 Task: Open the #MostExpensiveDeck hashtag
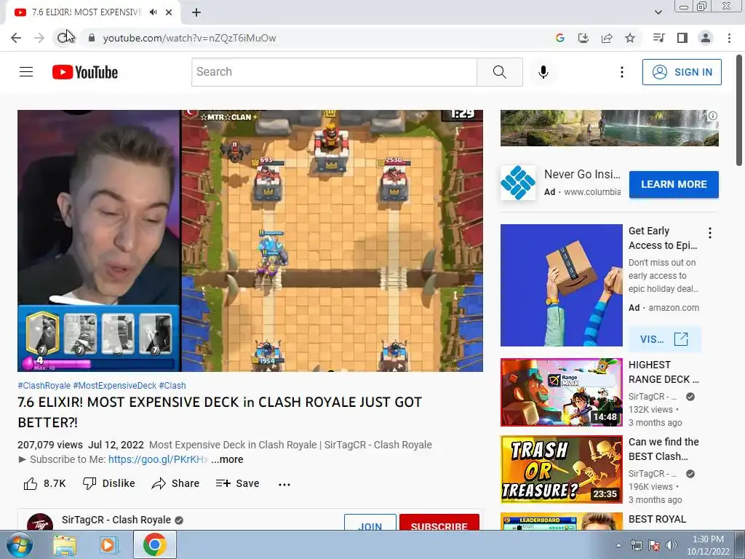114,386
